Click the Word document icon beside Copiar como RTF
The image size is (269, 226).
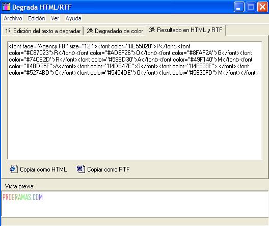tap(81, 169)
